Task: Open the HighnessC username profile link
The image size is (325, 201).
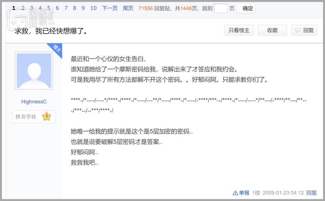Action: pos(34,102)
